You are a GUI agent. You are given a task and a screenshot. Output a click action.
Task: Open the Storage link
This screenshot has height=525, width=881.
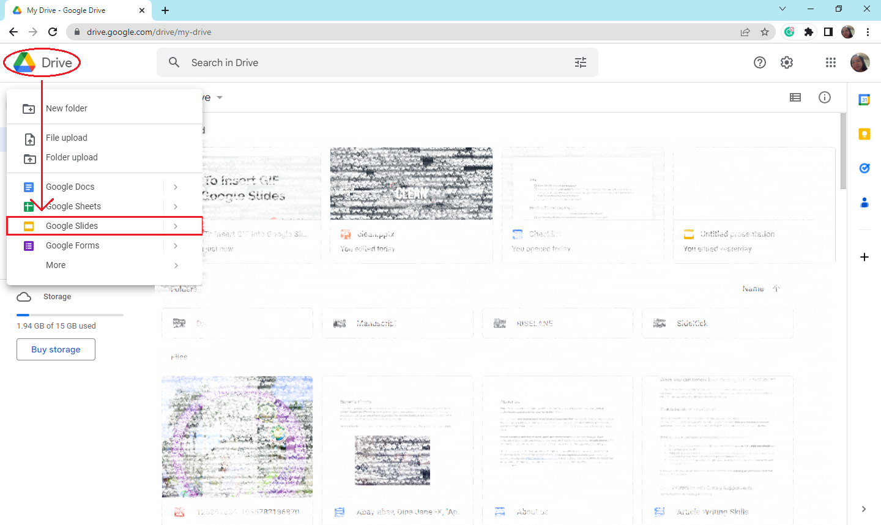coord(57,297)
